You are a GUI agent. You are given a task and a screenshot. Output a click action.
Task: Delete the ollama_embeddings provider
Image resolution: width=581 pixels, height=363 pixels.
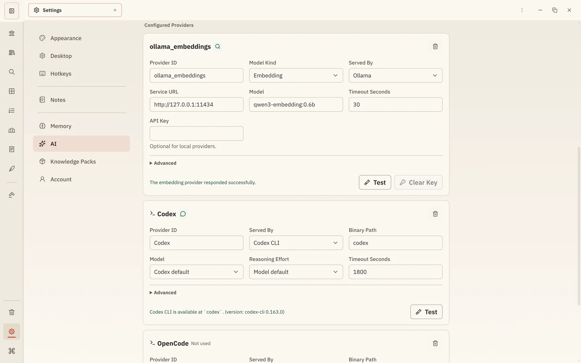(435, 46)
